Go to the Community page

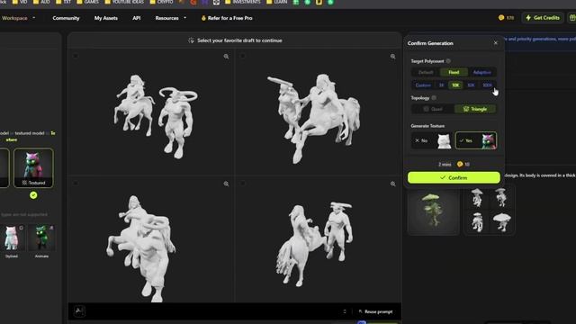coord(66,18)
